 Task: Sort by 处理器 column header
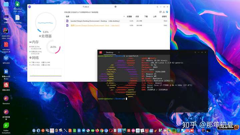(129, 16)
